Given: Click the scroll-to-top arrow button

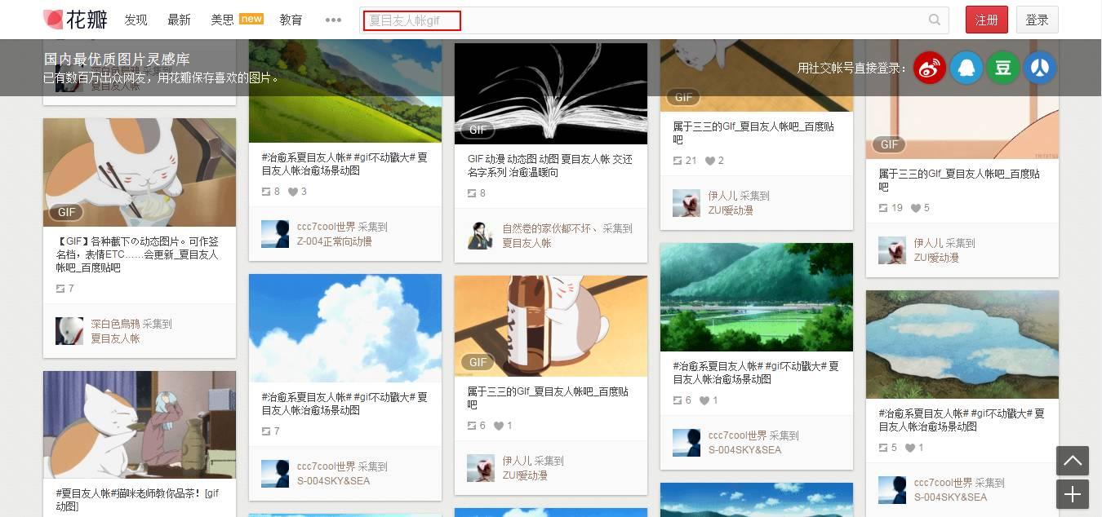Looking at the screenshot, I should pyautogui.click(x=1073, y=461).
